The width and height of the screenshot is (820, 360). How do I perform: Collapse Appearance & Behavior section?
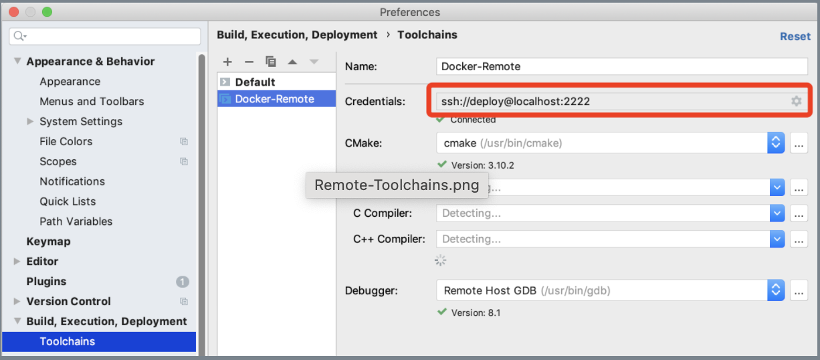pos(17,62)
